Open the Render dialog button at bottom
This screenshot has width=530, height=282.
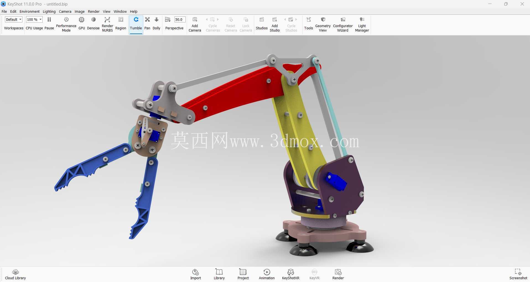tap(338, 274)
